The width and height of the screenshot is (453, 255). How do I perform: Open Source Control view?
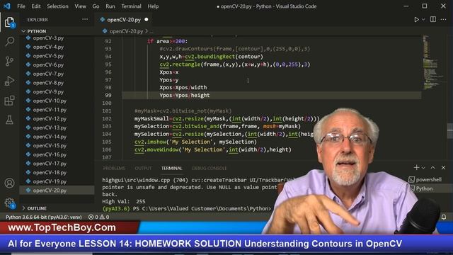click(9, 61)
